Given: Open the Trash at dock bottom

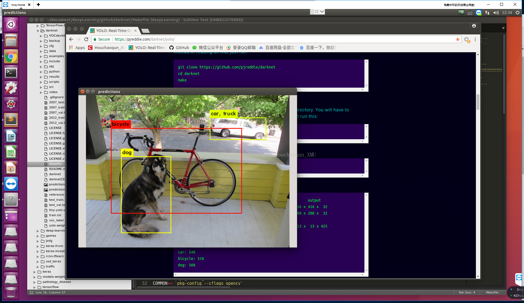Looking at the screenshot, I should tap(11, 292).
